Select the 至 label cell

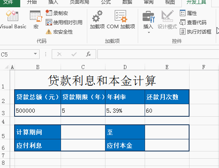[x=125, y=132]
